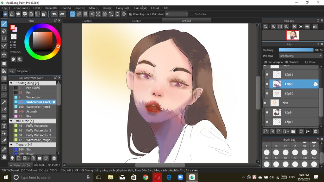Adjust the Độ trong opacity slider
The image size is (324, 182).
point(296,50)
